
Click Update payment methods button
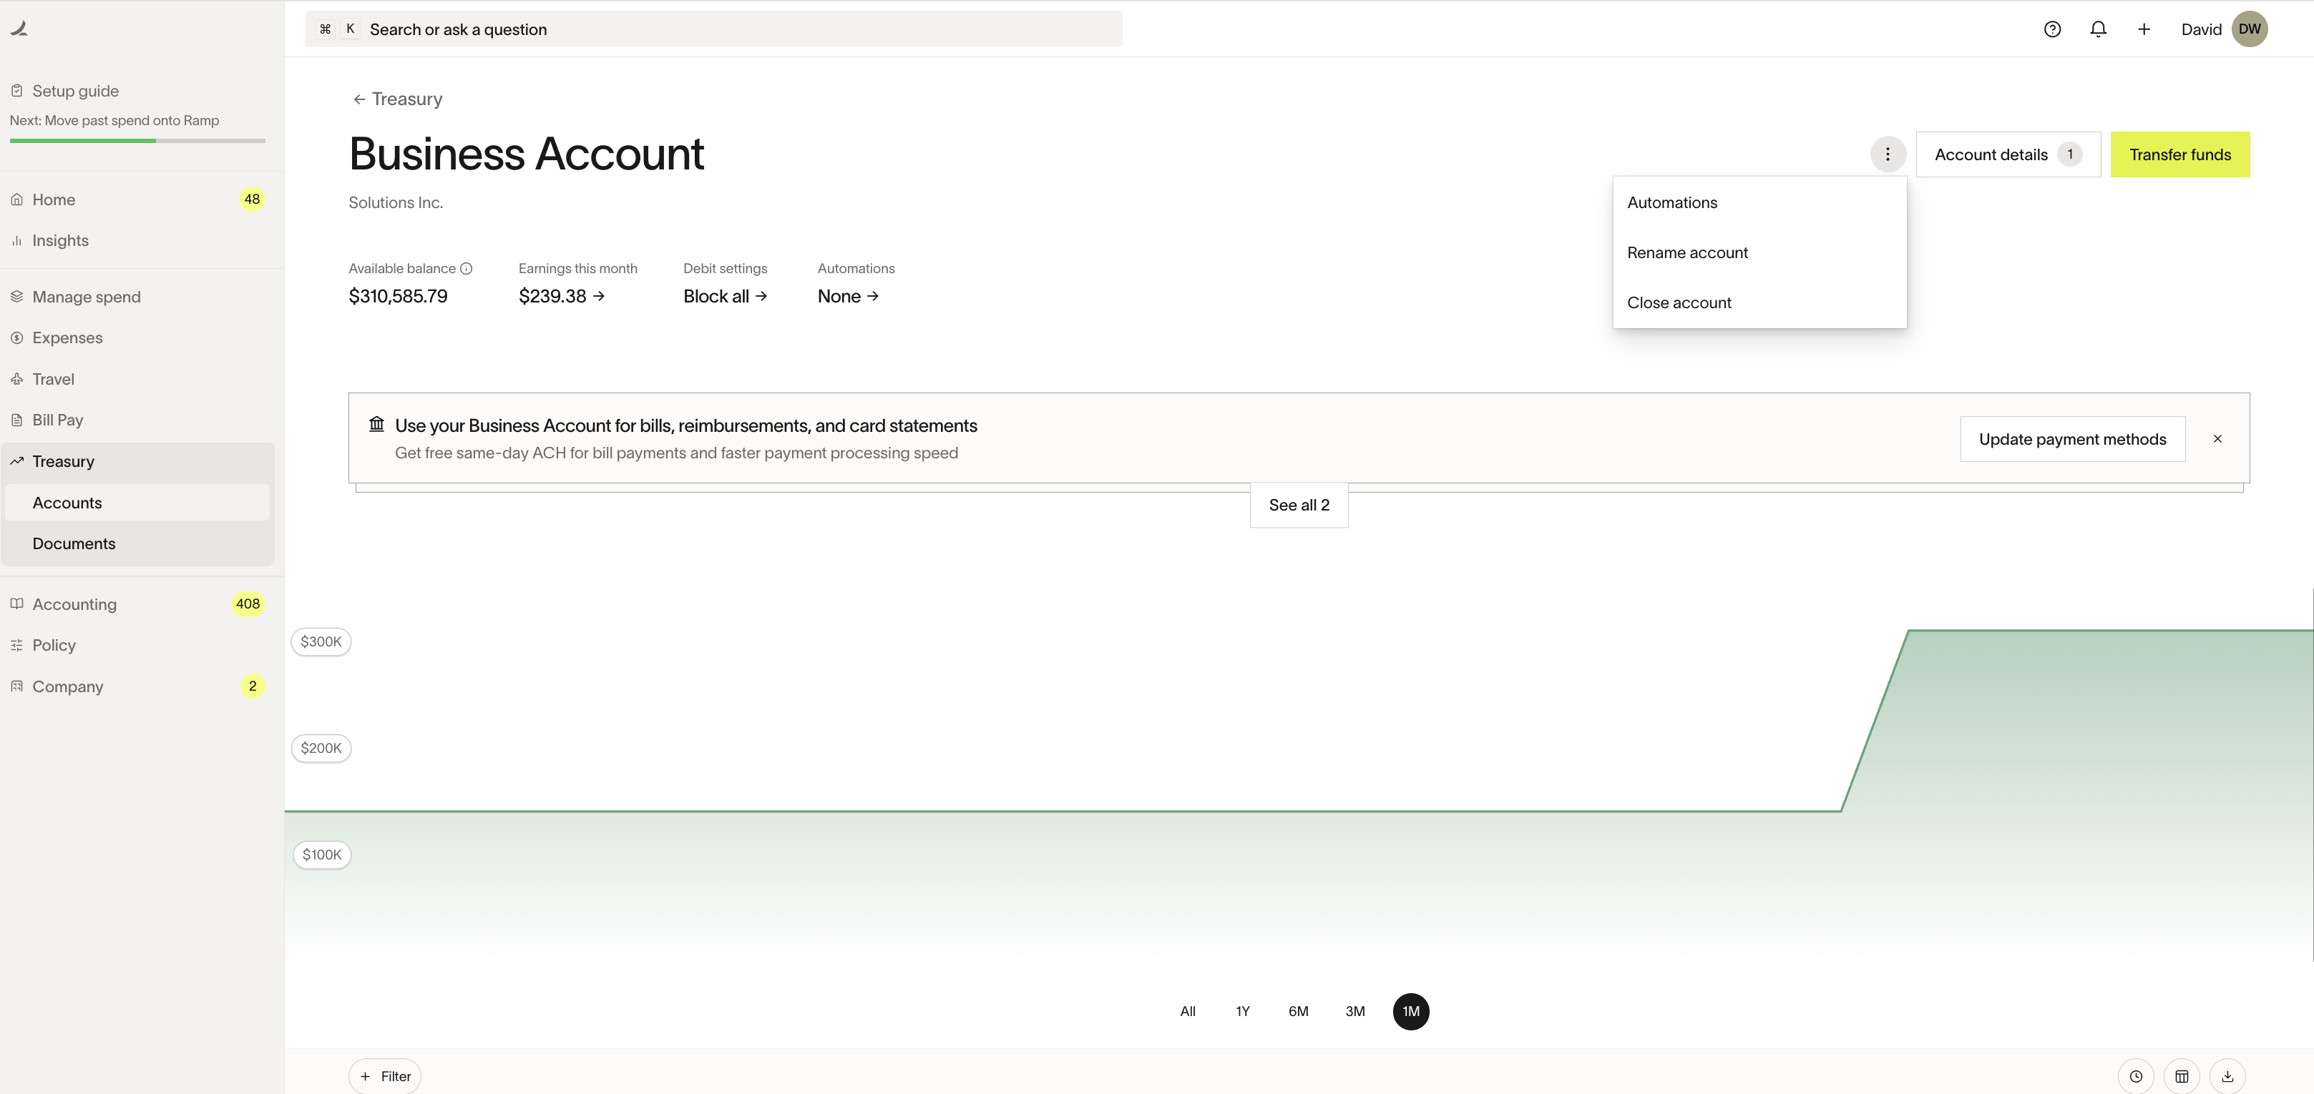(x=2071, y=439)
